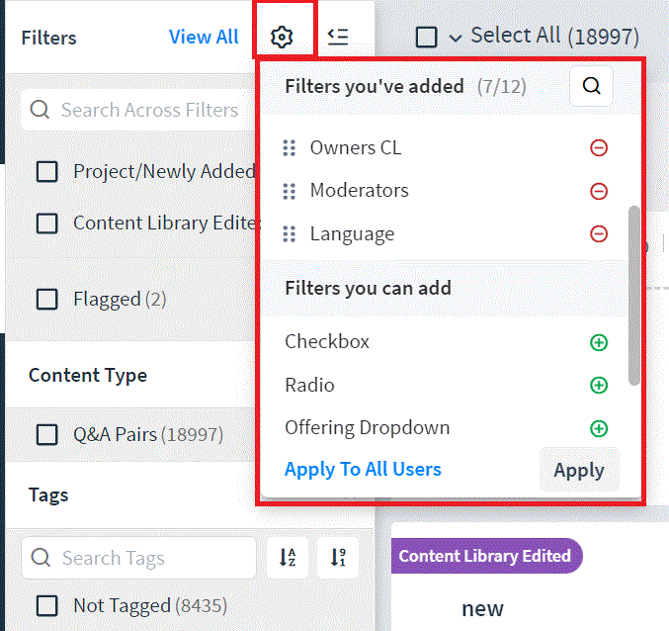The height and width of the screenshot is (631, 669).
Task: Remove the Moderators filter
Action: (x=599, y=191)
